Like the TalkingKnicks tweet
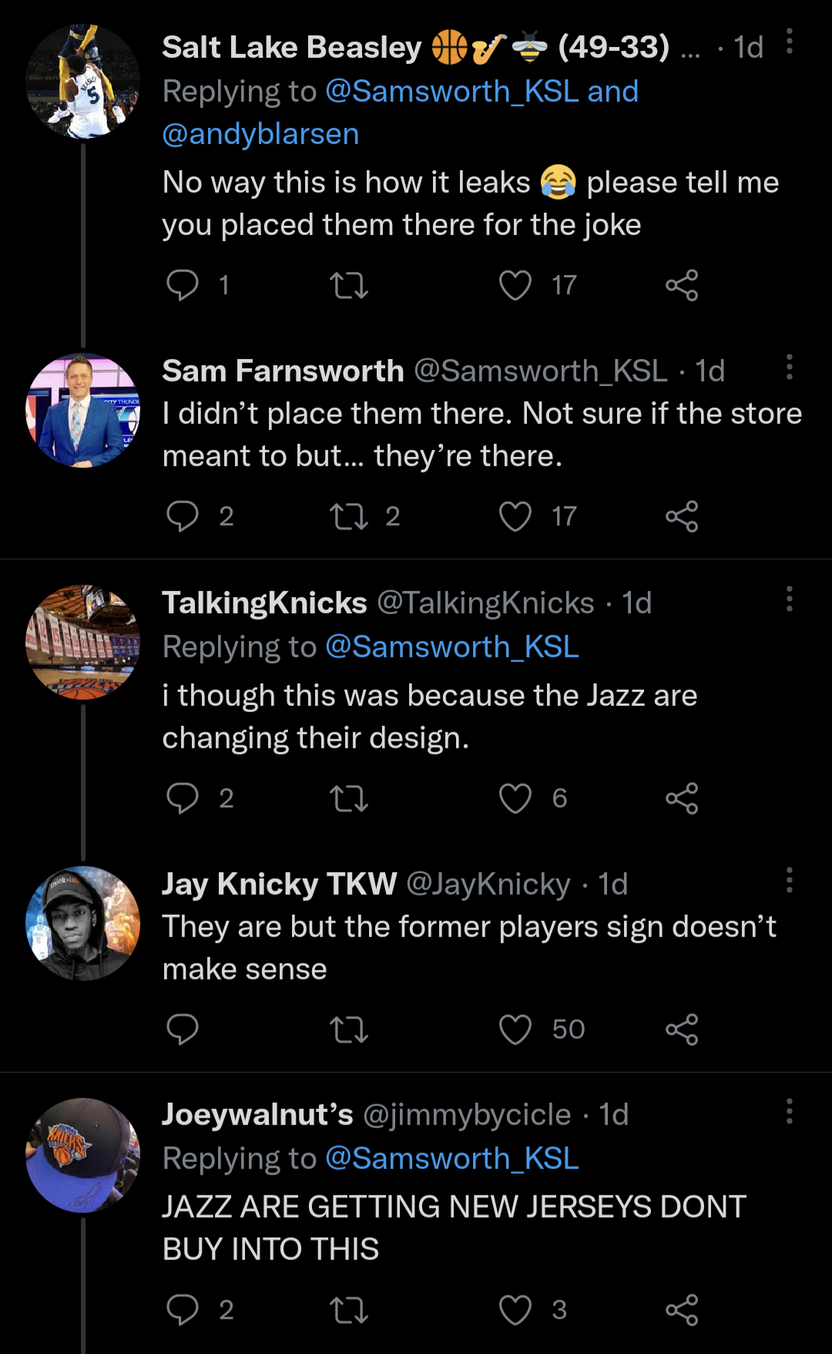 515,798
